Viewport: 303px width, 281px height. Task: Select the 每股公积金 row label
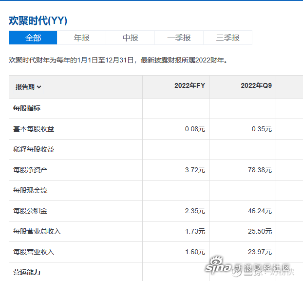pyautogui.click(x=30, y=211)
